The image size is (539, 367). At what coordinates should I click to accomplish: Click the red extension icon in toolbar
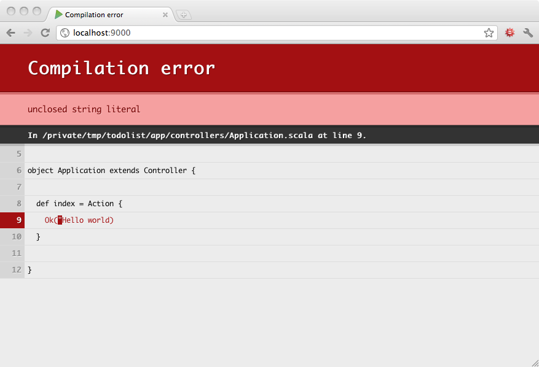tap(509, 33)
